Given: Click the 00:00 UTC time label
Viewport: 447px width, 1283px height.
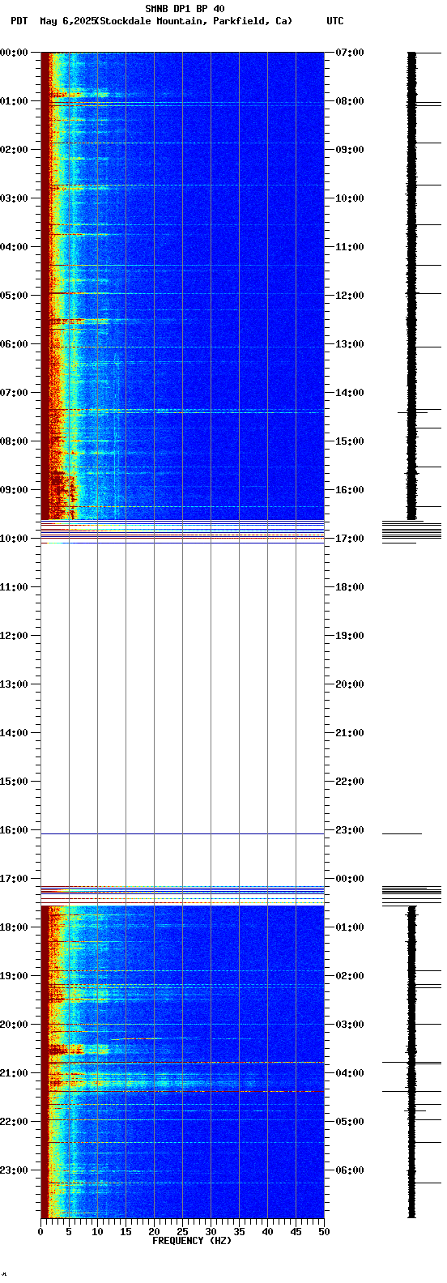Looking at the screenshot, I should [x=350, y=879].
